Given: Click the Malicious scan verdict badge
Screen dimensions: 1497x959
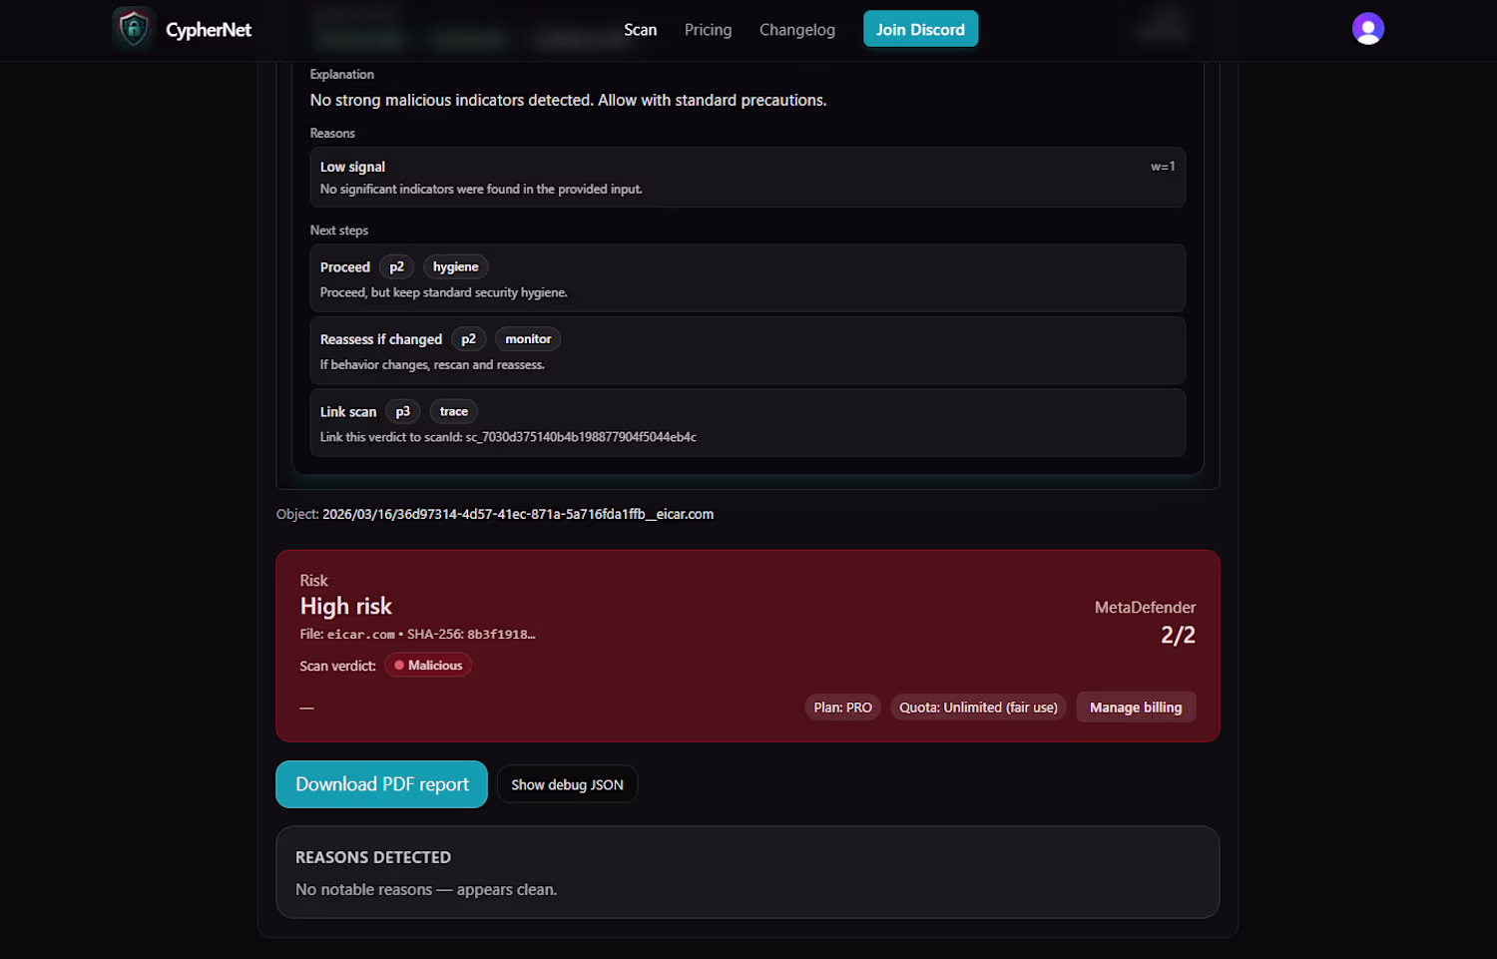Looking at the screenshot, I should point(428,666).
